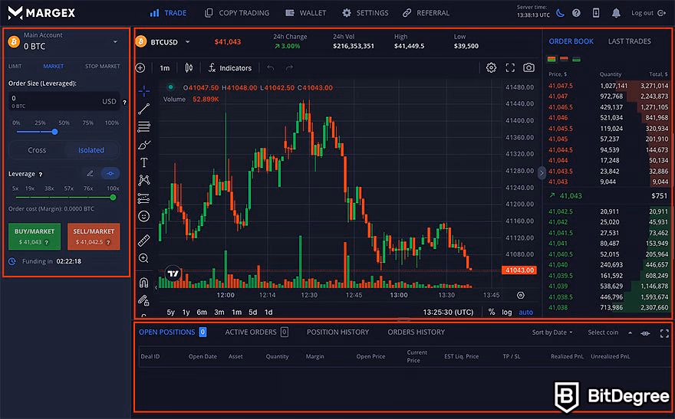This screenshot has height=419, width=675.
Task: Open the help question mark icon
Action: click(x=576, y=13)
